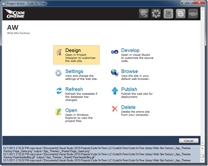Choose the Refresh action link
Viewport: 208px width, 166px height.
click(74, 89)
